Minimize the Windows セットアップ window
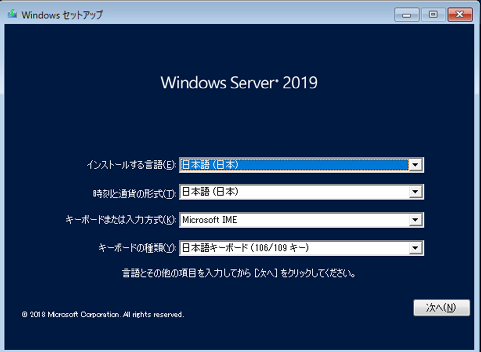The height and width of the screenshot is (352, 481). (407, 15)
